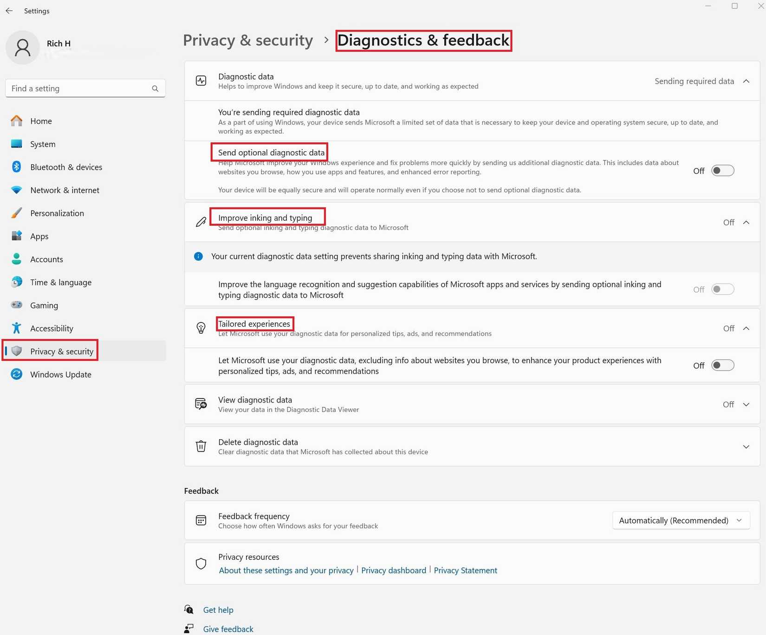Click the Give feedback link
Viewport: 766px width, 635px height.
tap(228, 629)
